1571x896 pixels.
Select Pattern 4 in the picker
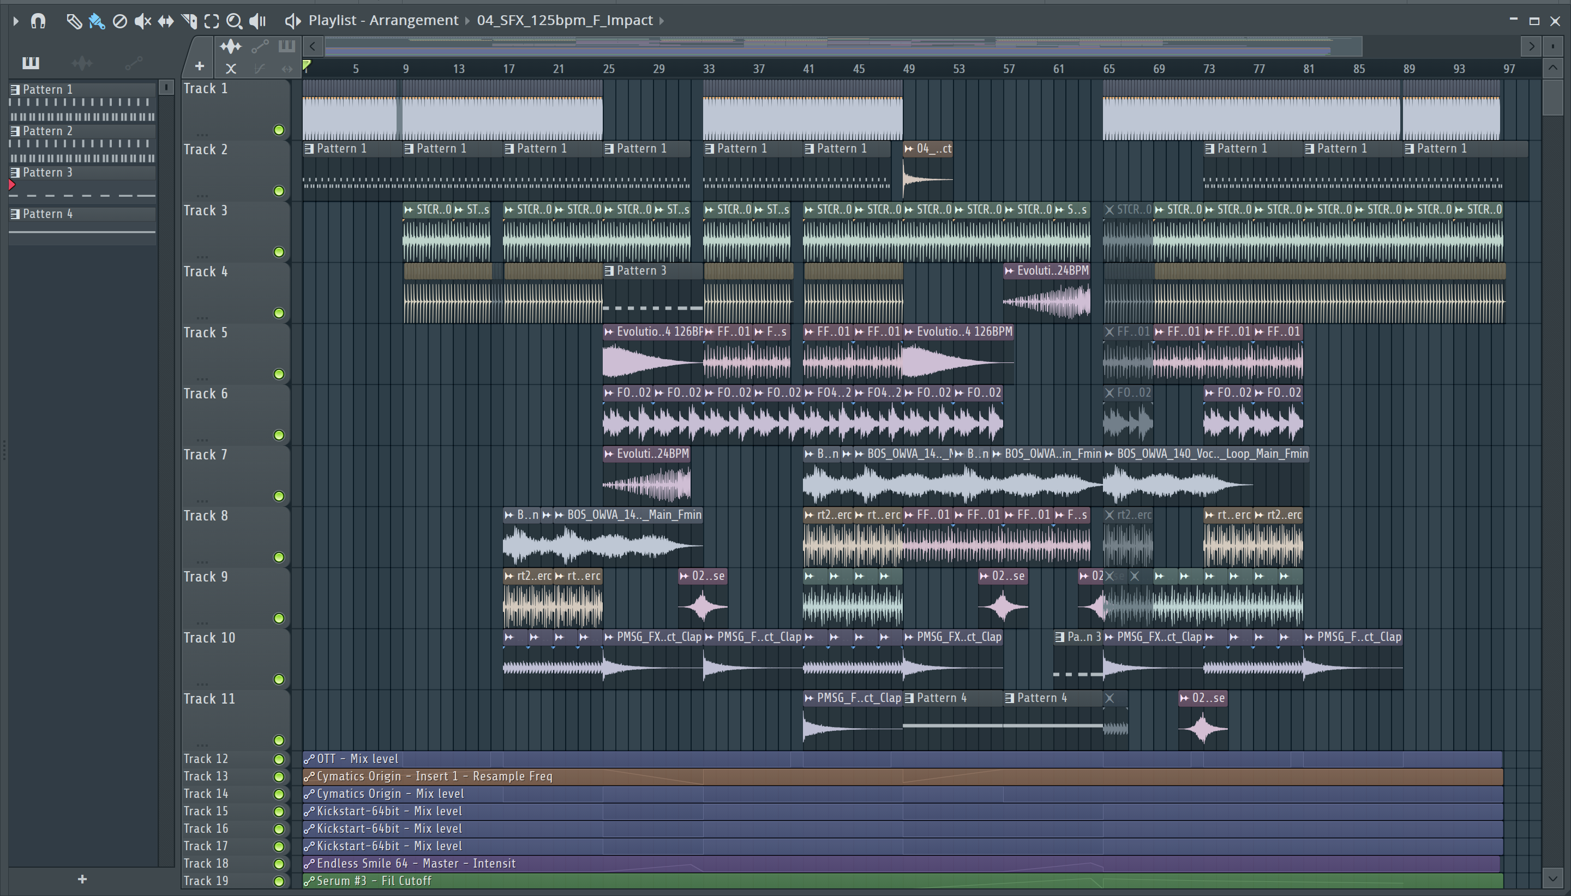[x=82, y=214]
